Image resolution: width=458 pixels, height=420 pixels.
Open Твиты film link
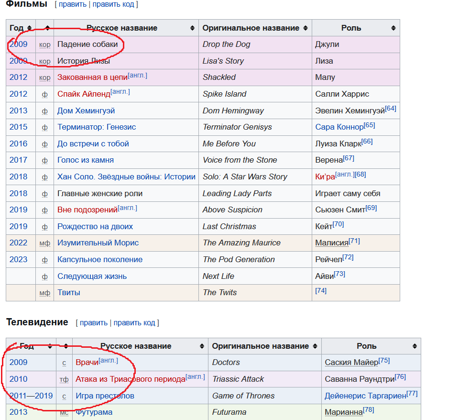tap(69, 293)
